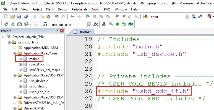The image size is (214, 110).
Task: Undo the last edit with the Undo arrow
Action: point(57,16)
